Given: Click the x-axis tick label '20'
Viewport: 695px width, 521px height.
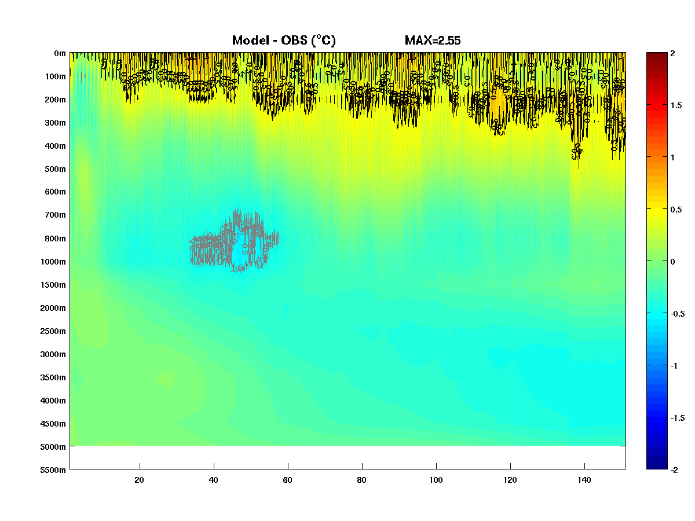Looking at the screenshot, I should point(139,479).
